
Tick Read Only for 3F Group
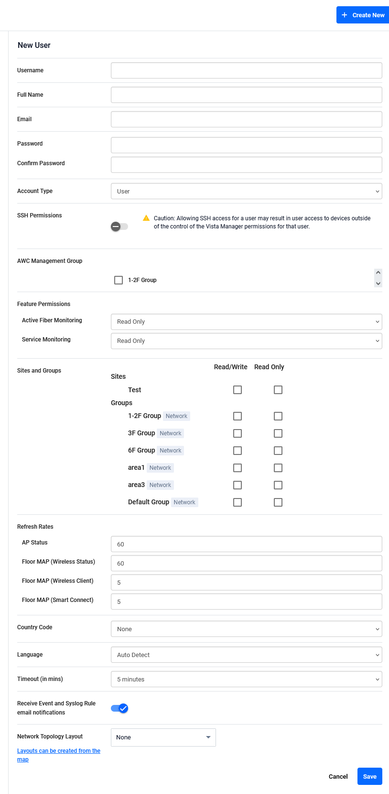(x=278, y=433)
